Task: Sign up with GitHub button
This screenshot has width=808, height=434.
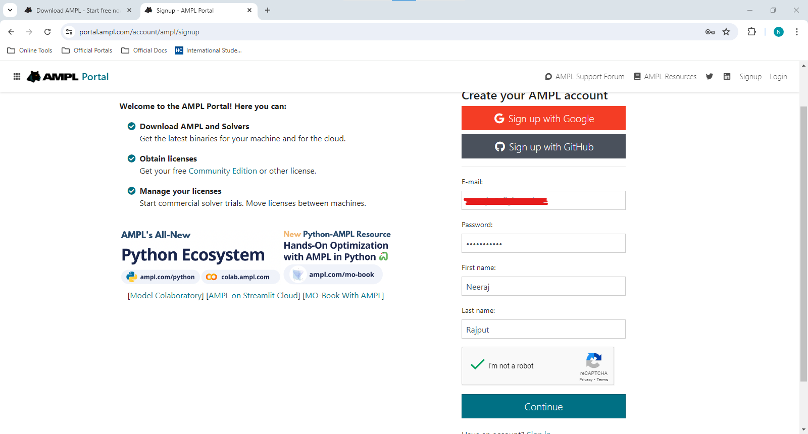Action: (x=543, y=146)
